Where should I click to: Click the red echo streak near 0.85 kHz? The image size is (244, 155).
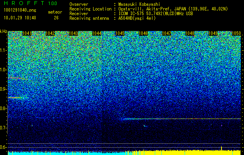[x=16, y=98]
